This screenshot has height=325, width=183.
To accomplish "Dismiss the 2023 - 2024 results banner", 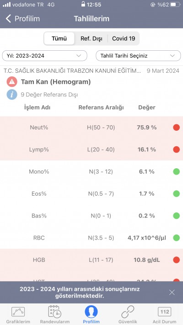I will pos(172,293).
